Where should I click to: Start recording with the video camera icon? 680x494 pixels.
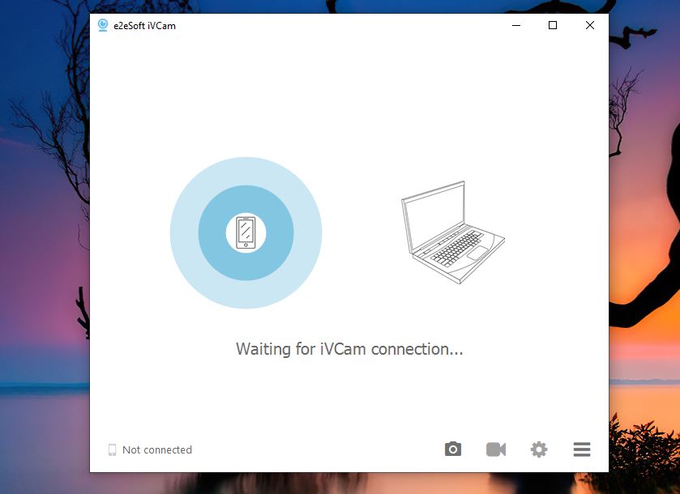pos(496,449)
